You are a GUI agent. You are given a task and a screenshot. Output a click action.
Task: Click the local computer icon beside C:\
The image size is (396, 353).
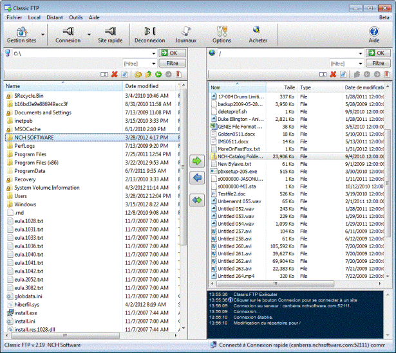(8, 53)
